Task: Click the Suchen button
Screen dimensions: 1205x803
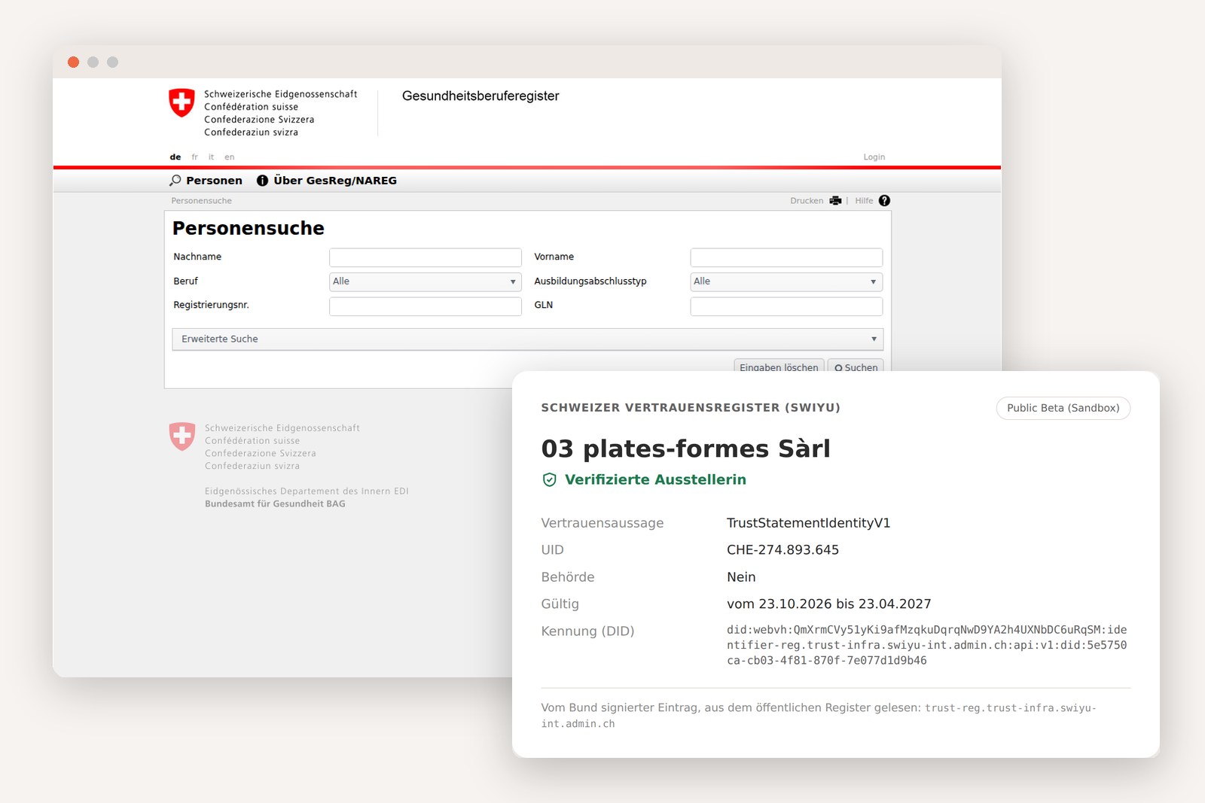Action: tap(856, 366)
